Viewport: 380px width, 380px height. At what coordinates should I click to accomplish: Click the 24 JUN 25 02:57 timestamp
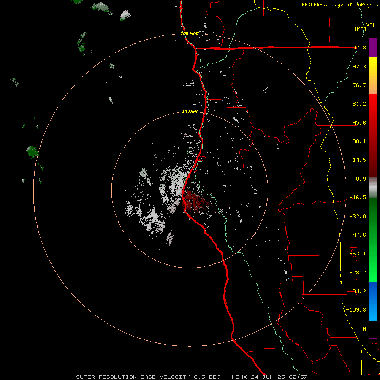[279, 377]
